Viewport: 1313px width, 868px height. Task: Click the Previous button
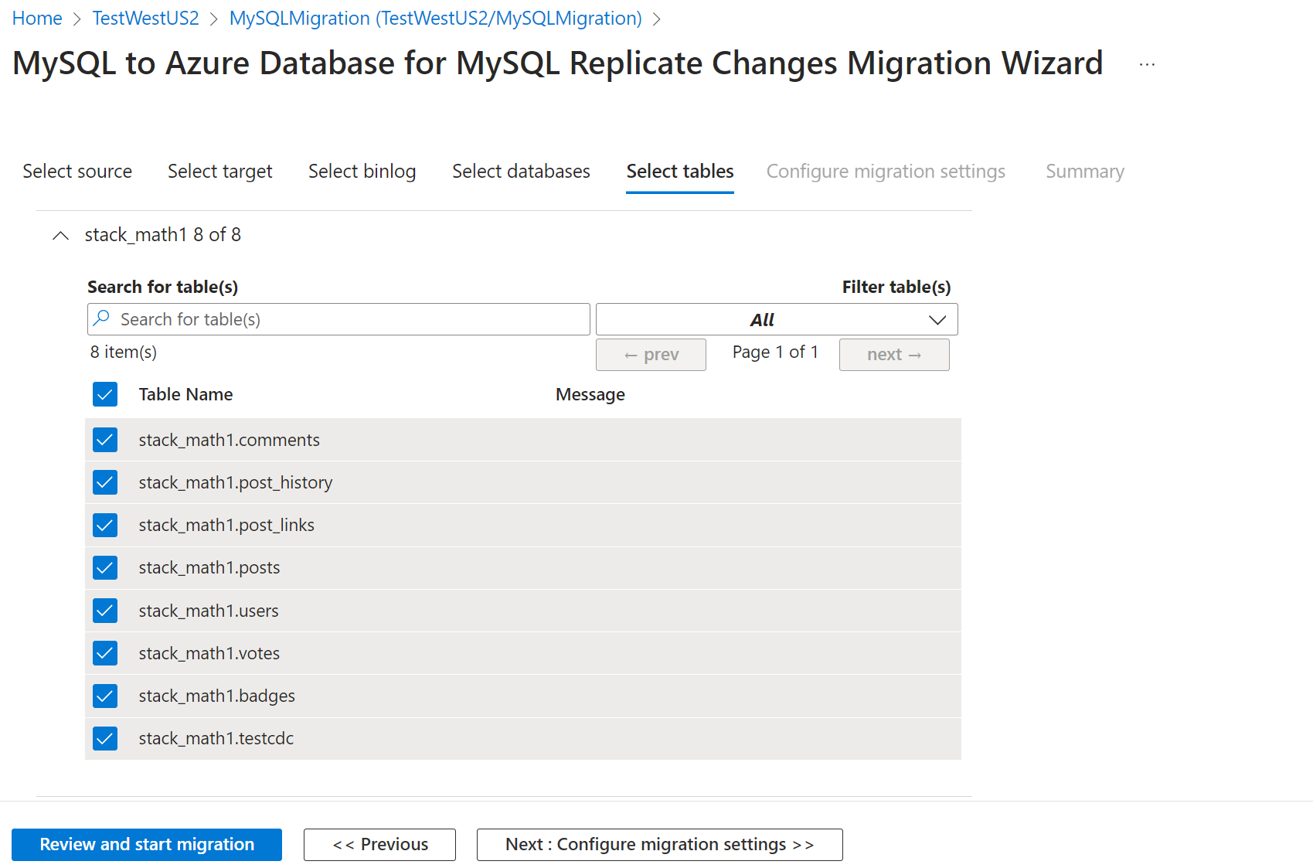click(379, 844)
